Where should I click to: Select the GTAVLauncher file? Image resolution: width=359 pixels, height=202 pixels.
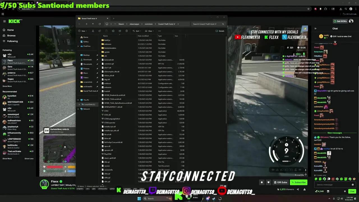pos(110,123)
